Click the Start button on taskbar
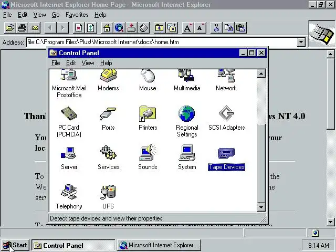This screenshot has height=252, width=336. [x=15, y=245]
